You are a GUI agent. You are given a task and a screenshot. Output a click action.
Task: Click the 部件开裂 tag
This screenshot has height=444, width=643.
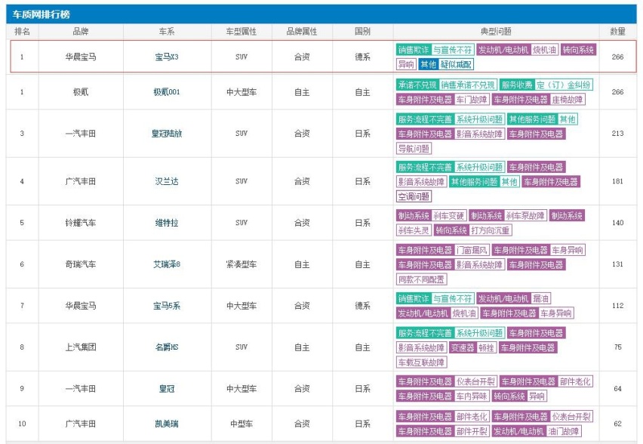tap(472, 431)
